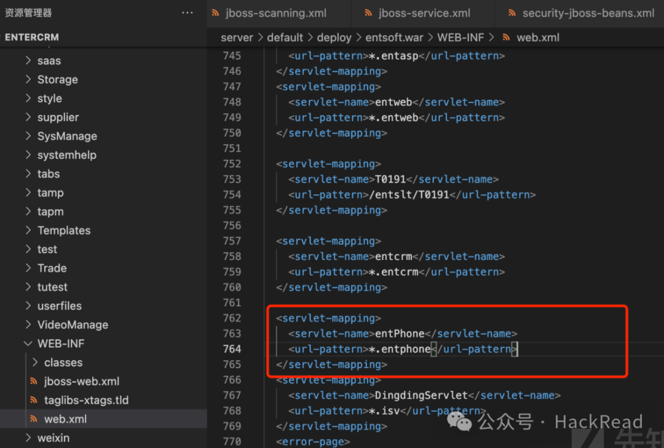Click line number 764 in the gutter
Screen dimensions: 664x448
coord(232,349)
